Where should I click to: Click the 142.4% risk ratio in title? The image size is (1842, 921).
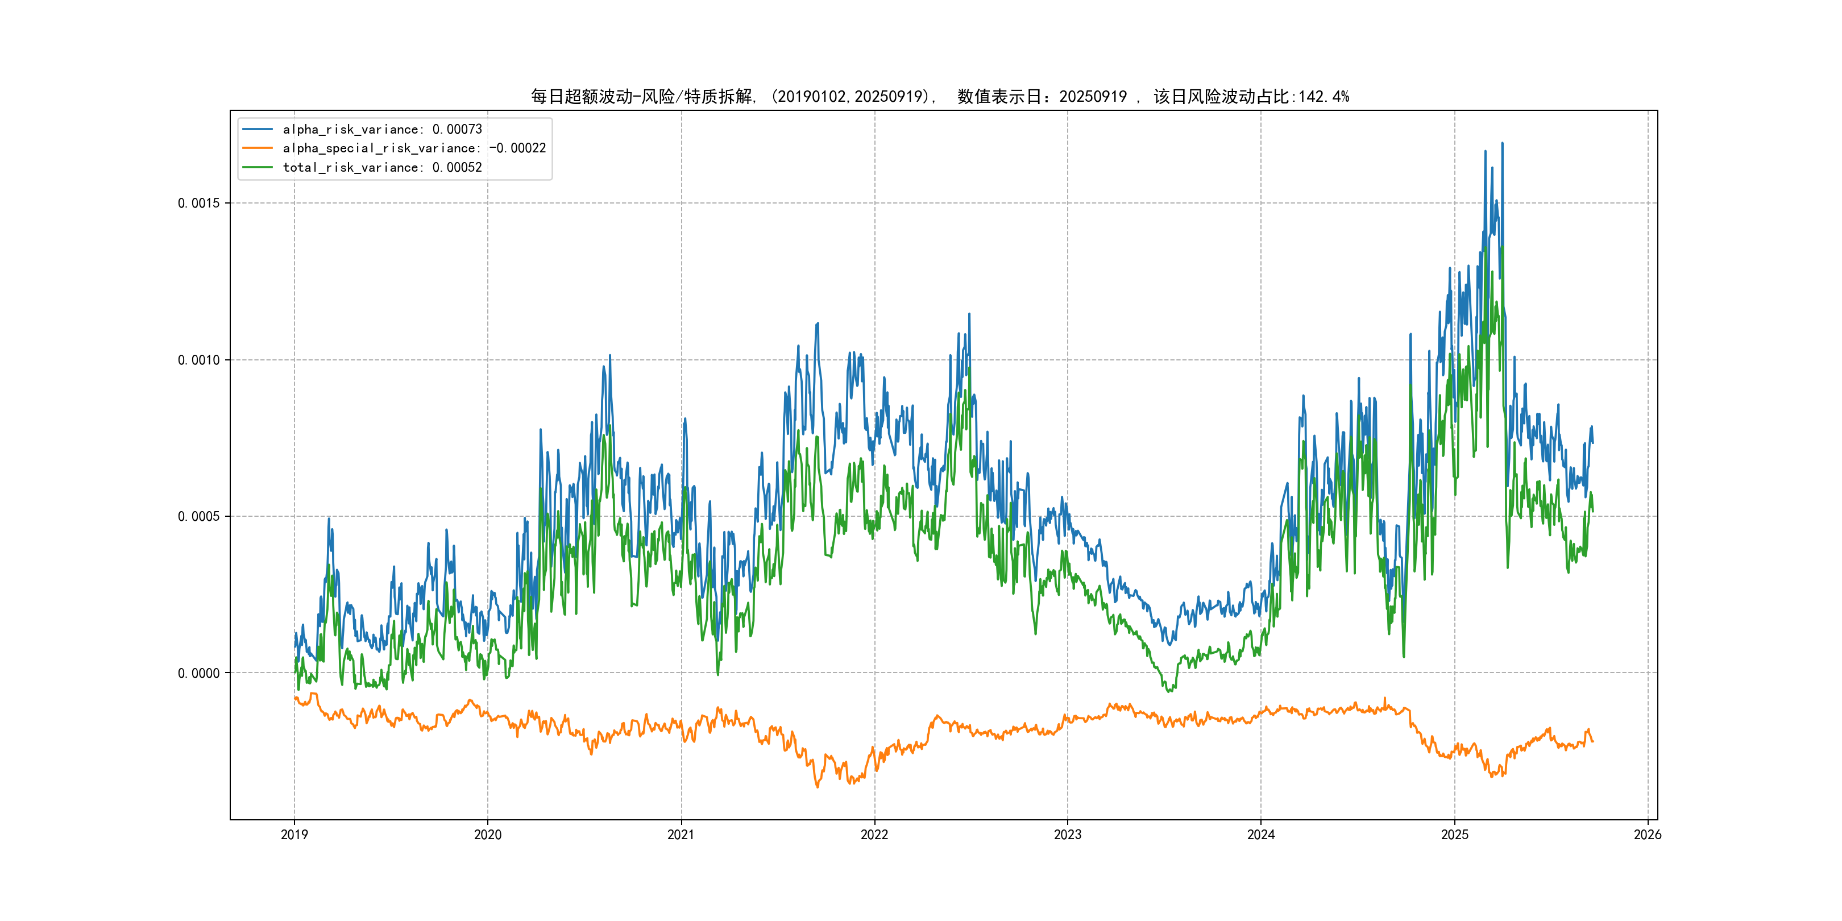coord(1324,97)
